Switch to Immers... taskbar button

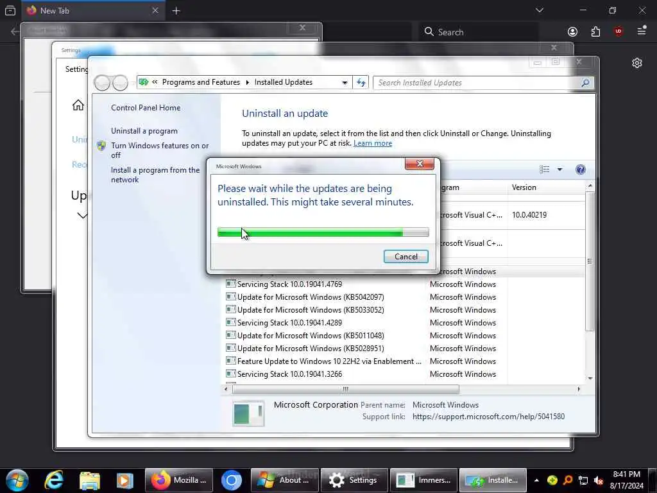(423, 480)
